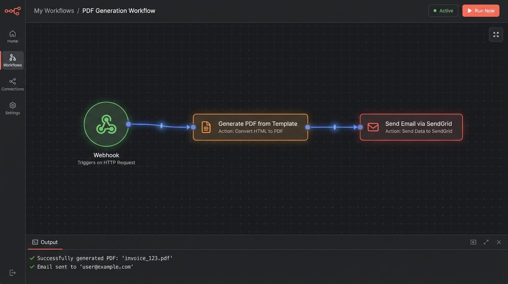Click the envelope icon in SendGrid node
The image size is (508, 284).
(373, 127)
